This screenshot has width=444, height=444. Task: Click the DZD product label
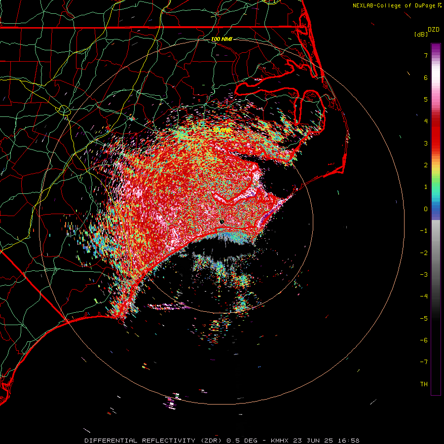pos(434,30)
